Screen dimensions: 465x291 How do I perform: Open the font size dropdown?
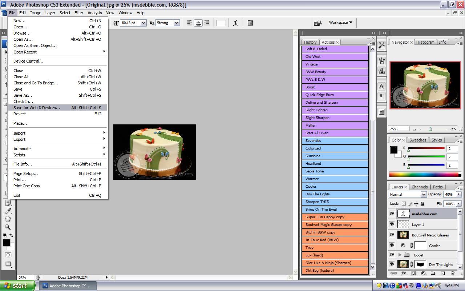(x=143, y=23)
